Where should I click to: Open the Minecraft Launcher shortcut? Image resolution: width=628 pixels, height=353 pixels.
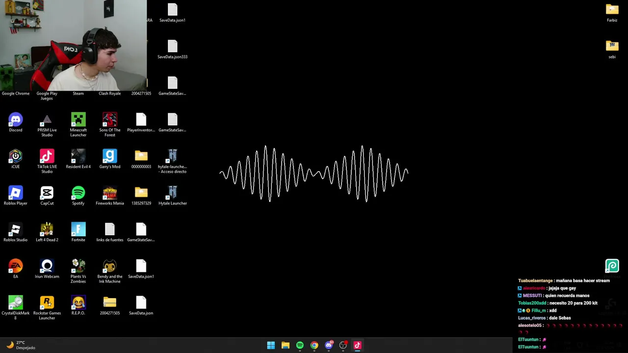pyautogui.click(x=78, y=125)
